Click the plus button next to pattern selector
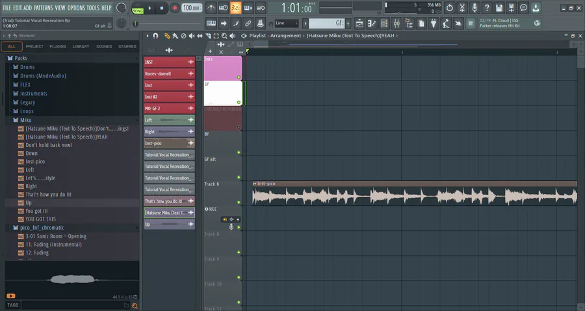The image size is (585, 311). coord(348,23)
